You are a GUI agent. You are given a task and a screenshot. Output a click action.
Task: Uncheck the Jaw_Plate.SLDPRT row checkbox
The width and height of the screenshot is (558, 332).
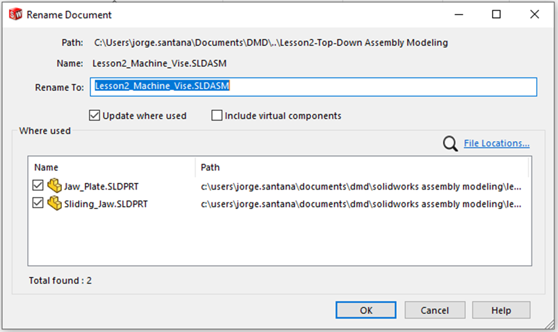click(38, 185)
